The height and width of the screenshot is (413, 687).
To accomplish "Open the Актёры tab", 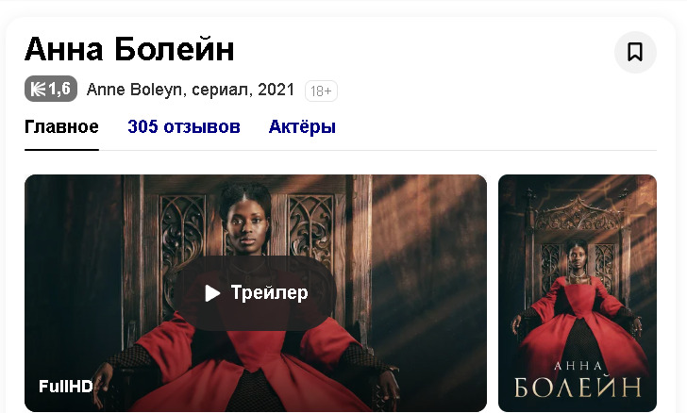I will click(x=302, y=127).
